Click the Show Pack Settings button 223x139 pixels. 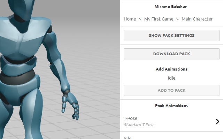click(171, 35)
